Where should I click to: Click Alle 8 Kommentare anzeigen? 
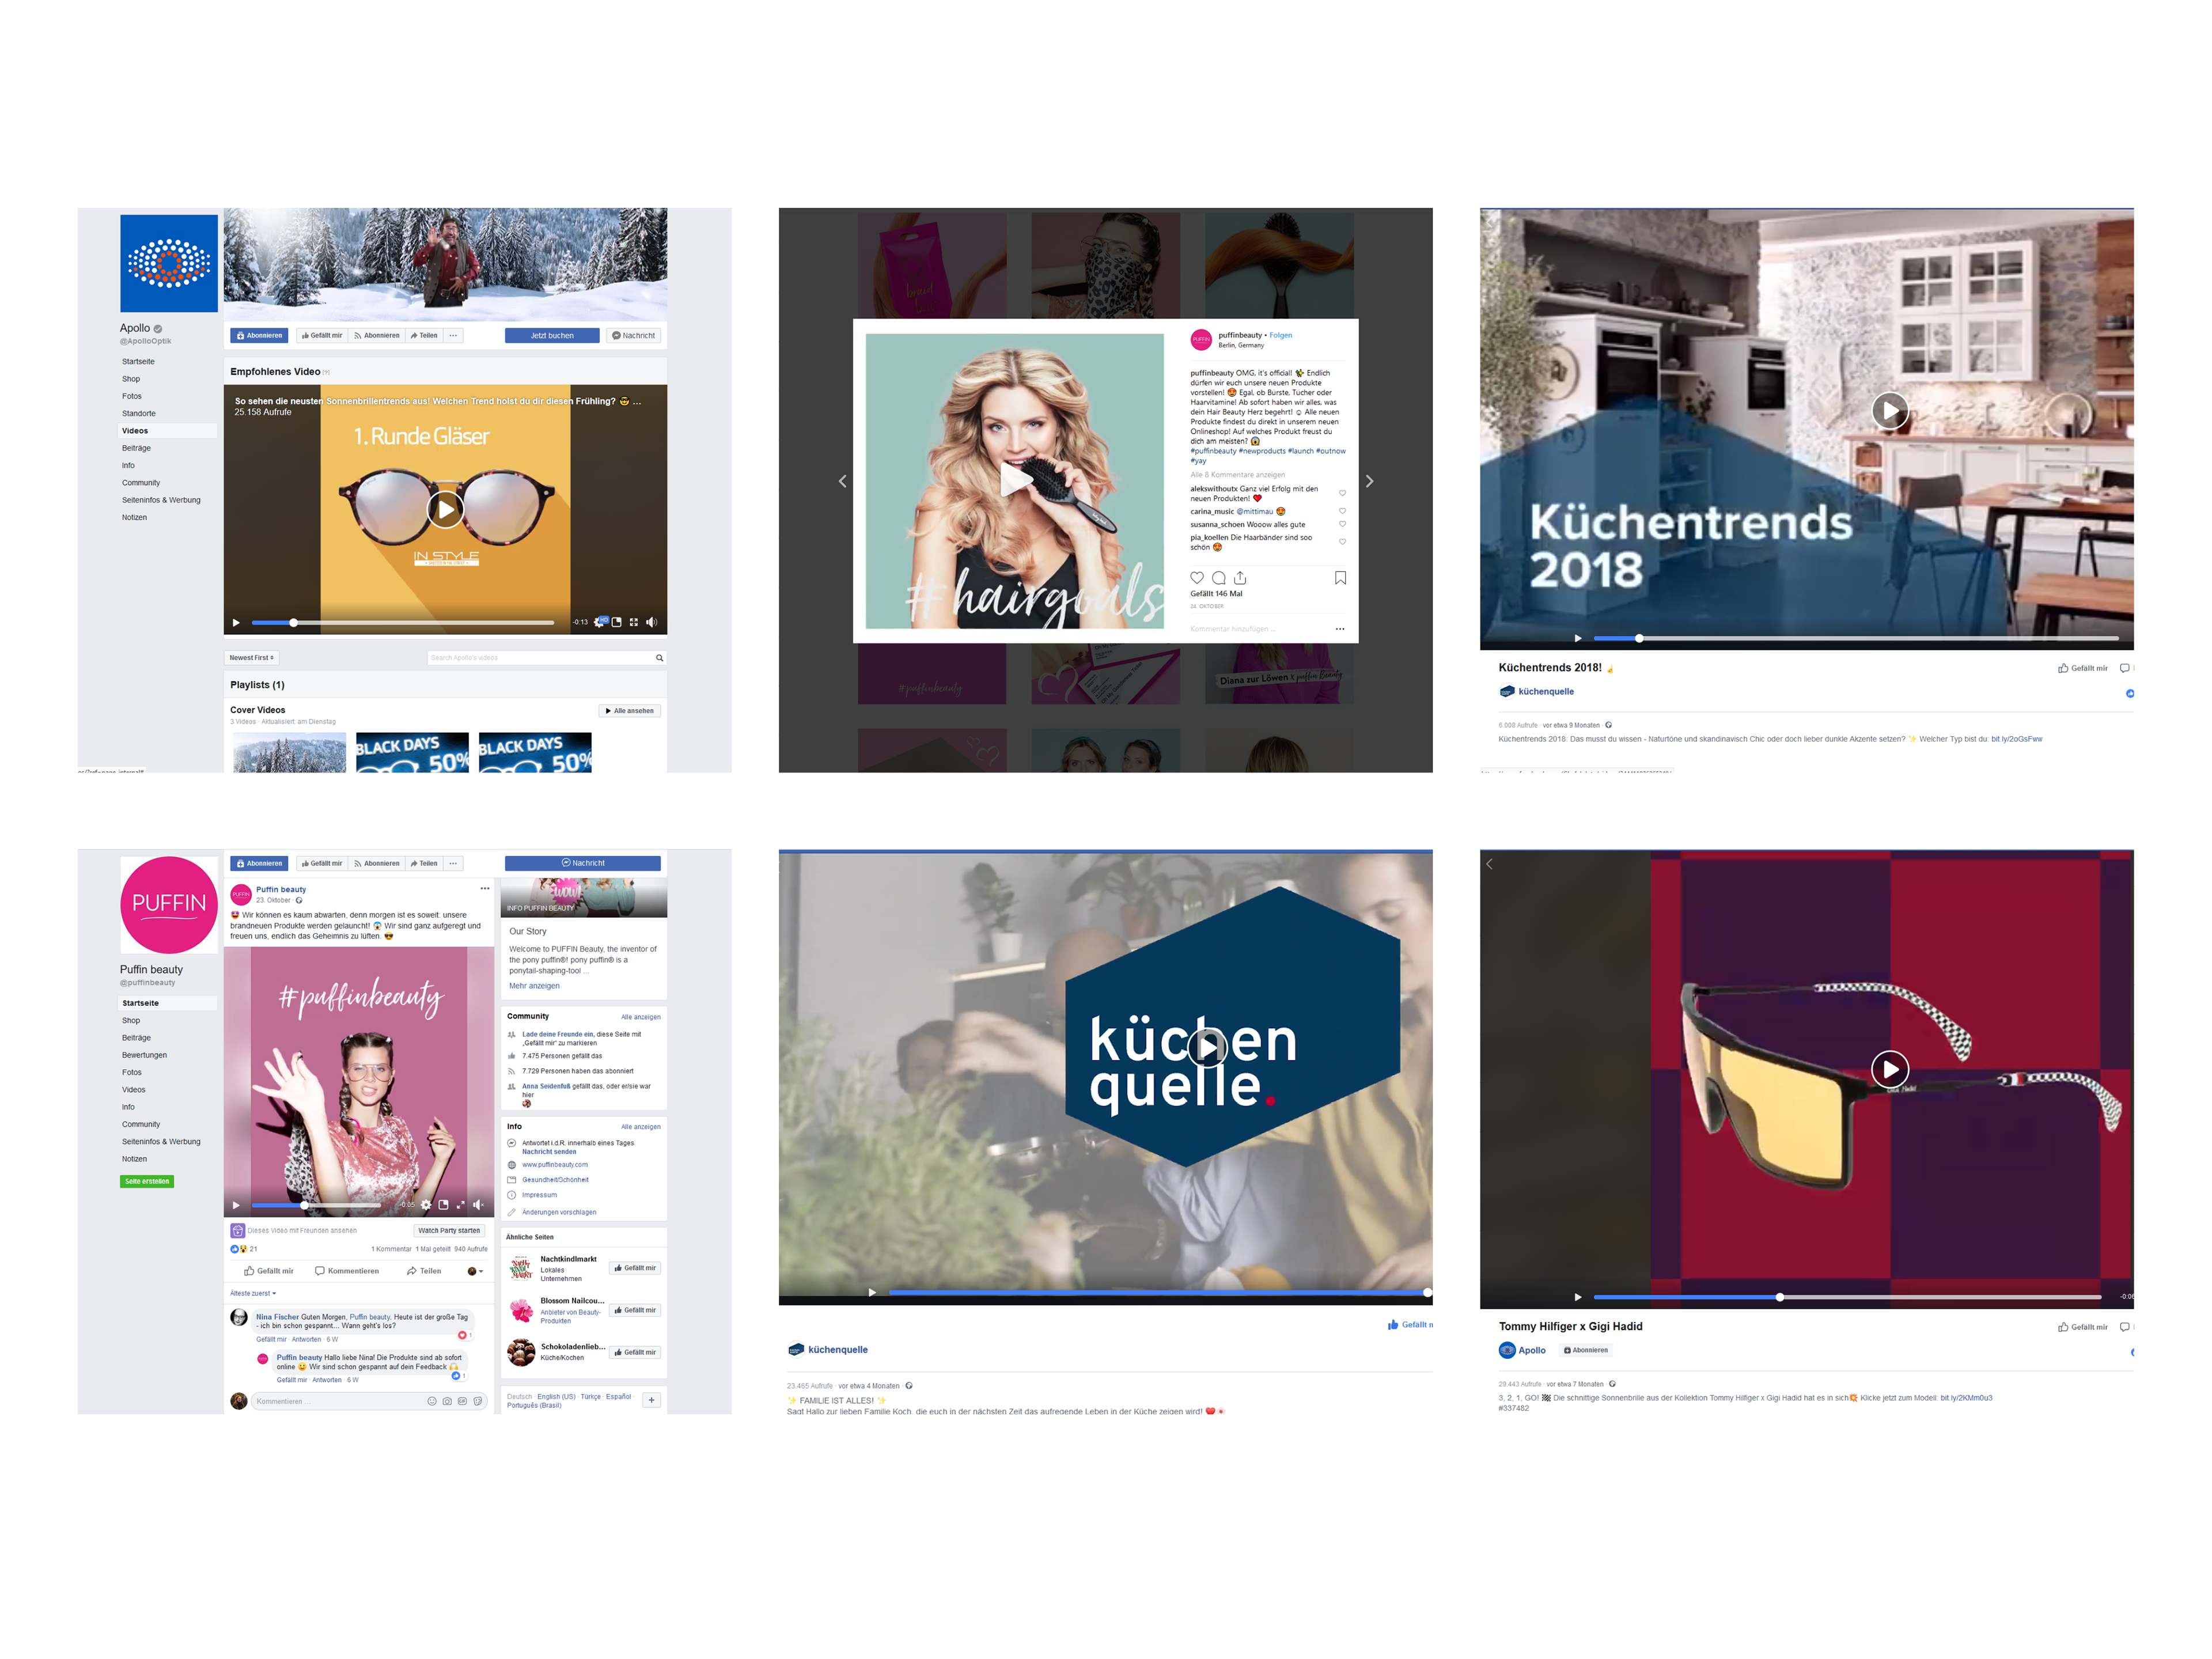pos(1237,475)
